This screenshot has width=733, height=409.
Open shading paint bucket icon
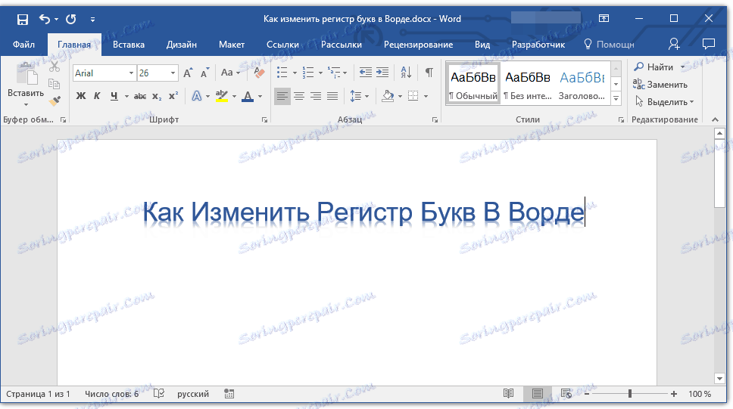388,96
